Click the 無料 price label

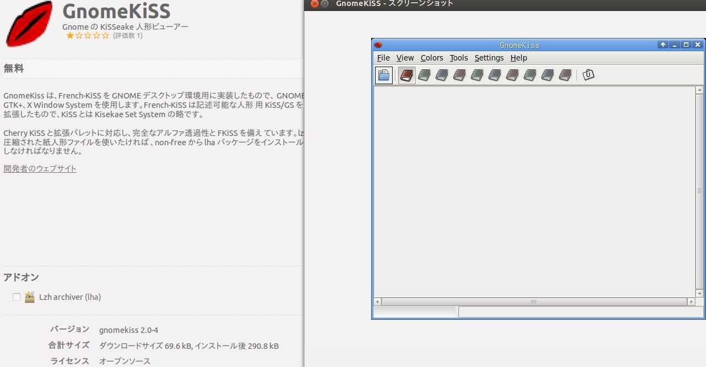click(x=14, y=68)
